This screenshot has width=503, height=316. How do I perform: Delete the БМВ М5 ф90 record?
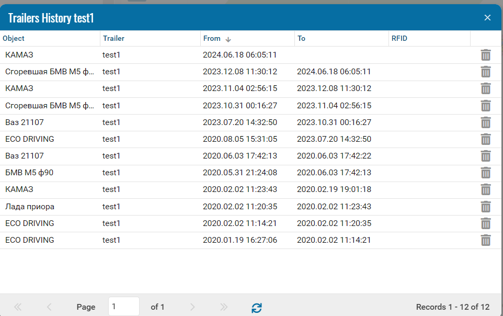tap(486, 173)
